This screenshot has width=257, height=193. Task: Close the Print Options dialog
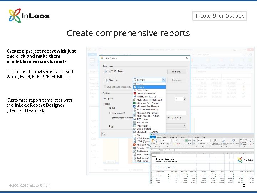pos(187,58)
